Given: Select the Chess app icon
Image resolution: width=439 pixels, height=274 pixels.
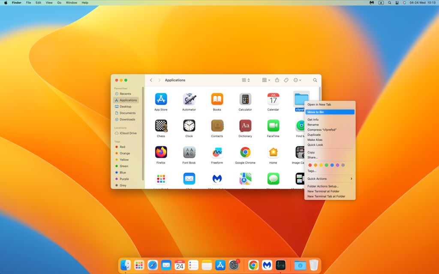Looking at the screenshot, I should point(161,126).
